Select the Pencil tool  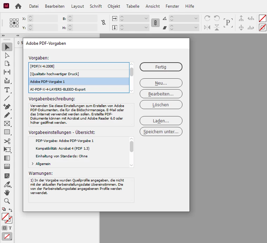click(x=7, y=115)
